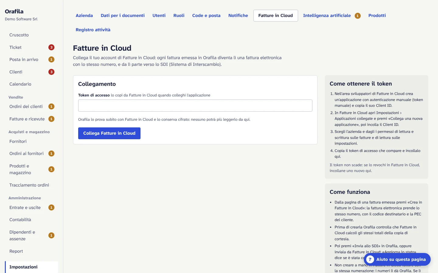438x273 pixels.
Task: Click the 'Il token non scade' note
Action: (x=375, y=168)
